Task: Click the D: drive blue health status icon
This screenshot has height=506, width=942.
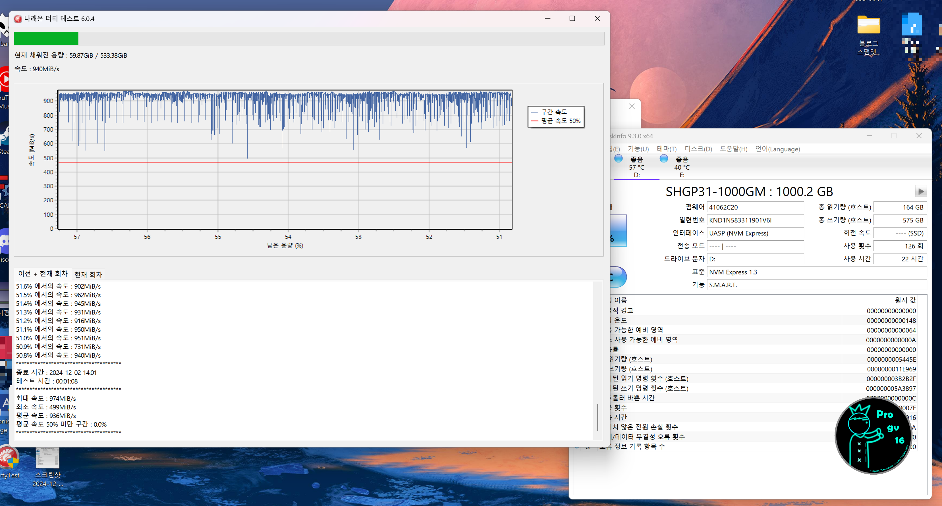Action: pyautogui.click(x=618, y=158)
